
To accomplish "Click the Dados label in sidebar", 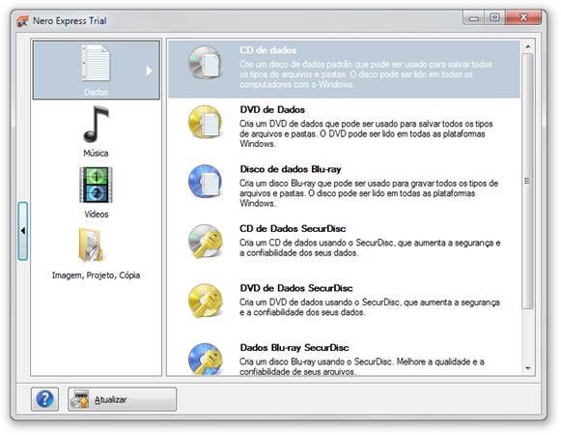I will tap(96, 92).
